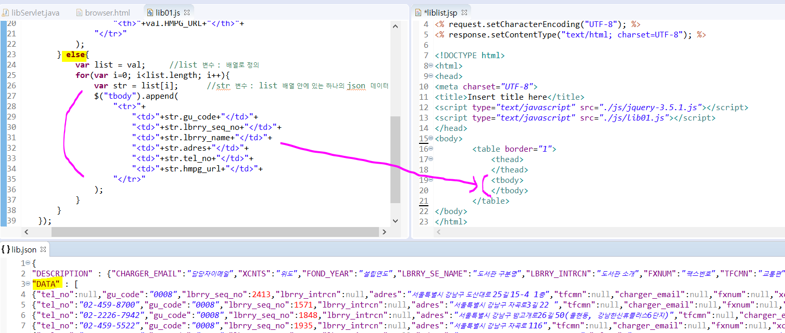Click the jquery-3.5.1.js script src line
This screenshot has width=785, height=333.
click(591, 108)
